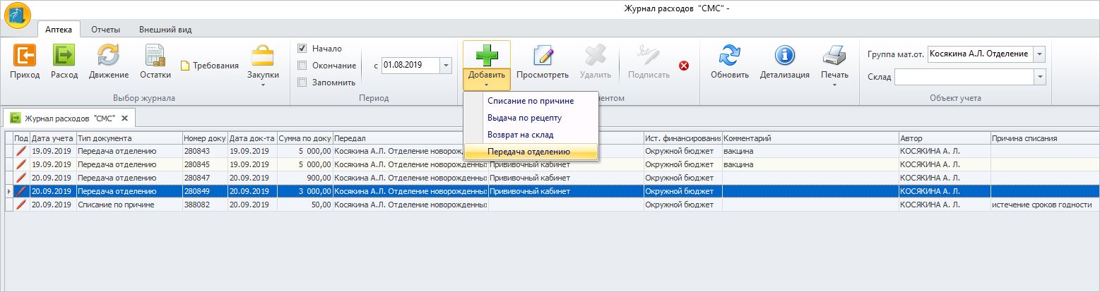
Task: Tick the Запомнить checkbox
Action: [302, 82]
